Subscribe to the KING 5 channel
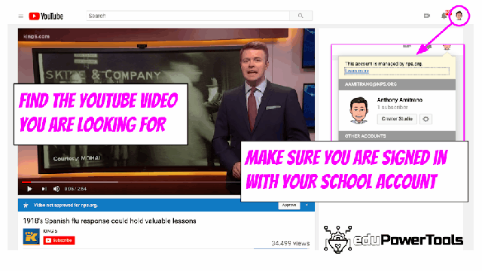Viewport: 482px width, 271px height. (x=59, y=240)
